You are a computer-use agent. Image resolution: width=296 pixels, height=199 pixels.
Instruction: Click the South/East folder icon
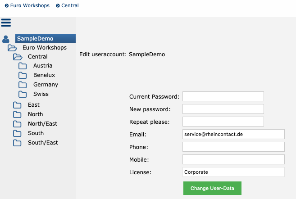[x=18, y=143]
